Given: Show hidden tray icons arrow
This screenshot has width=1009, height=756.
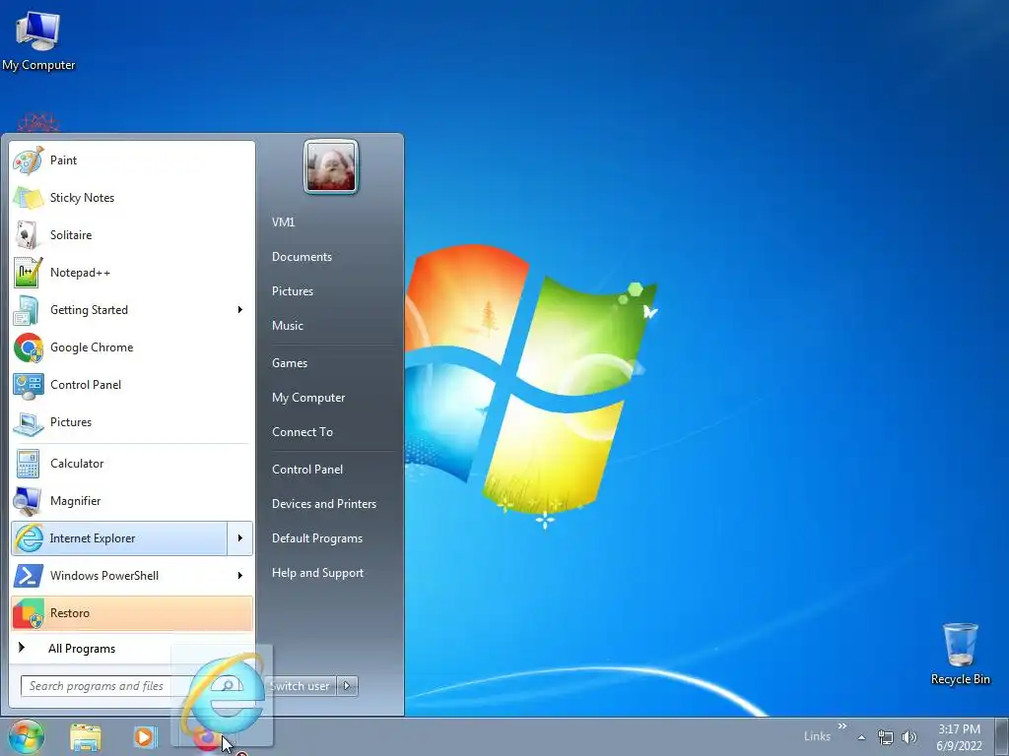Looking at the screenshot, I should coord(861,737).
